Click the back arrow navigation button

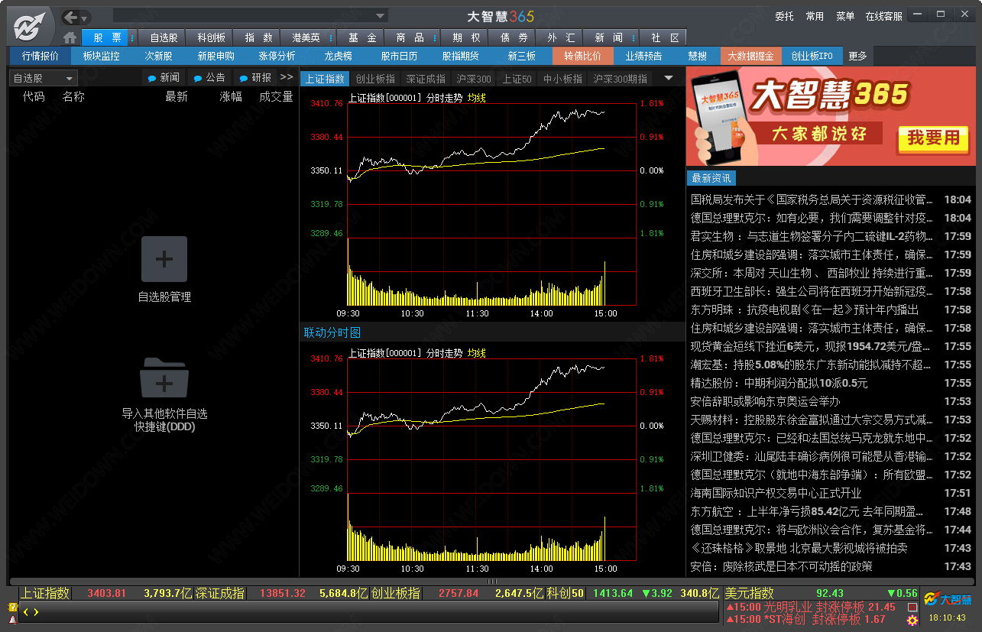tap(70, 17)
